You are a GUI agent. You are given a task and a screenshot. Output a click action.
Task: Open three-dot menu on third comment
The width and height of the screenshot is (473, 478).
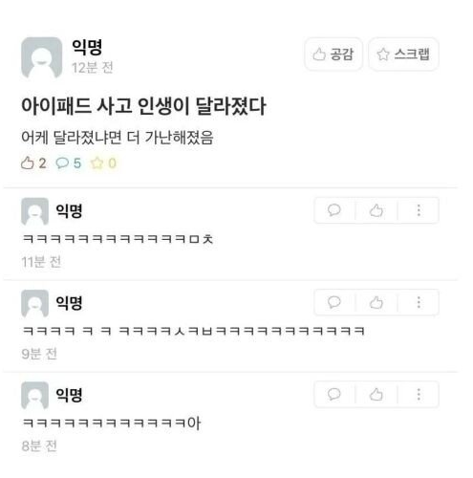tap(419, 394)
